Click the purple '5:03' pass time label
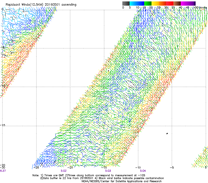The width and height of the screenshot is (208, 183). click(108, 171)
